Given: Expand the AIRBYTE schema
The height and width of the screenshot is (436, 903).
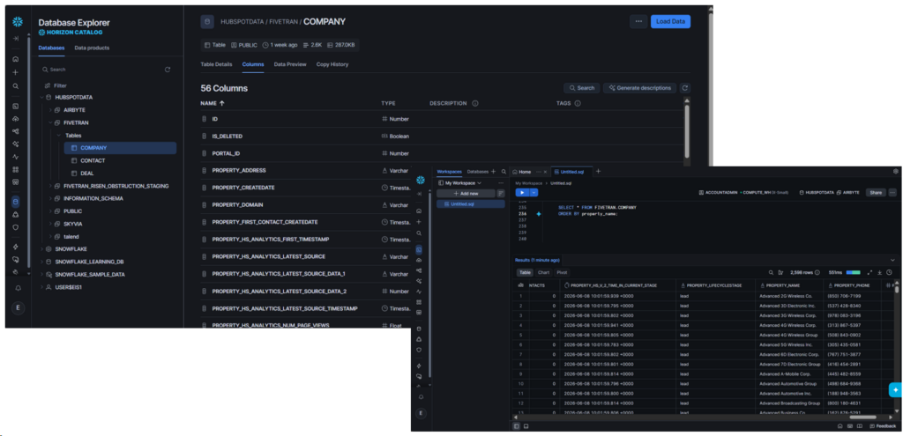Looking at the screenshot, I should click(50, 110).
